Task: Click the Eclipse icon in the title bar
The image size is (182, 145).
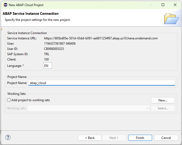Action: tap(5, 5)
